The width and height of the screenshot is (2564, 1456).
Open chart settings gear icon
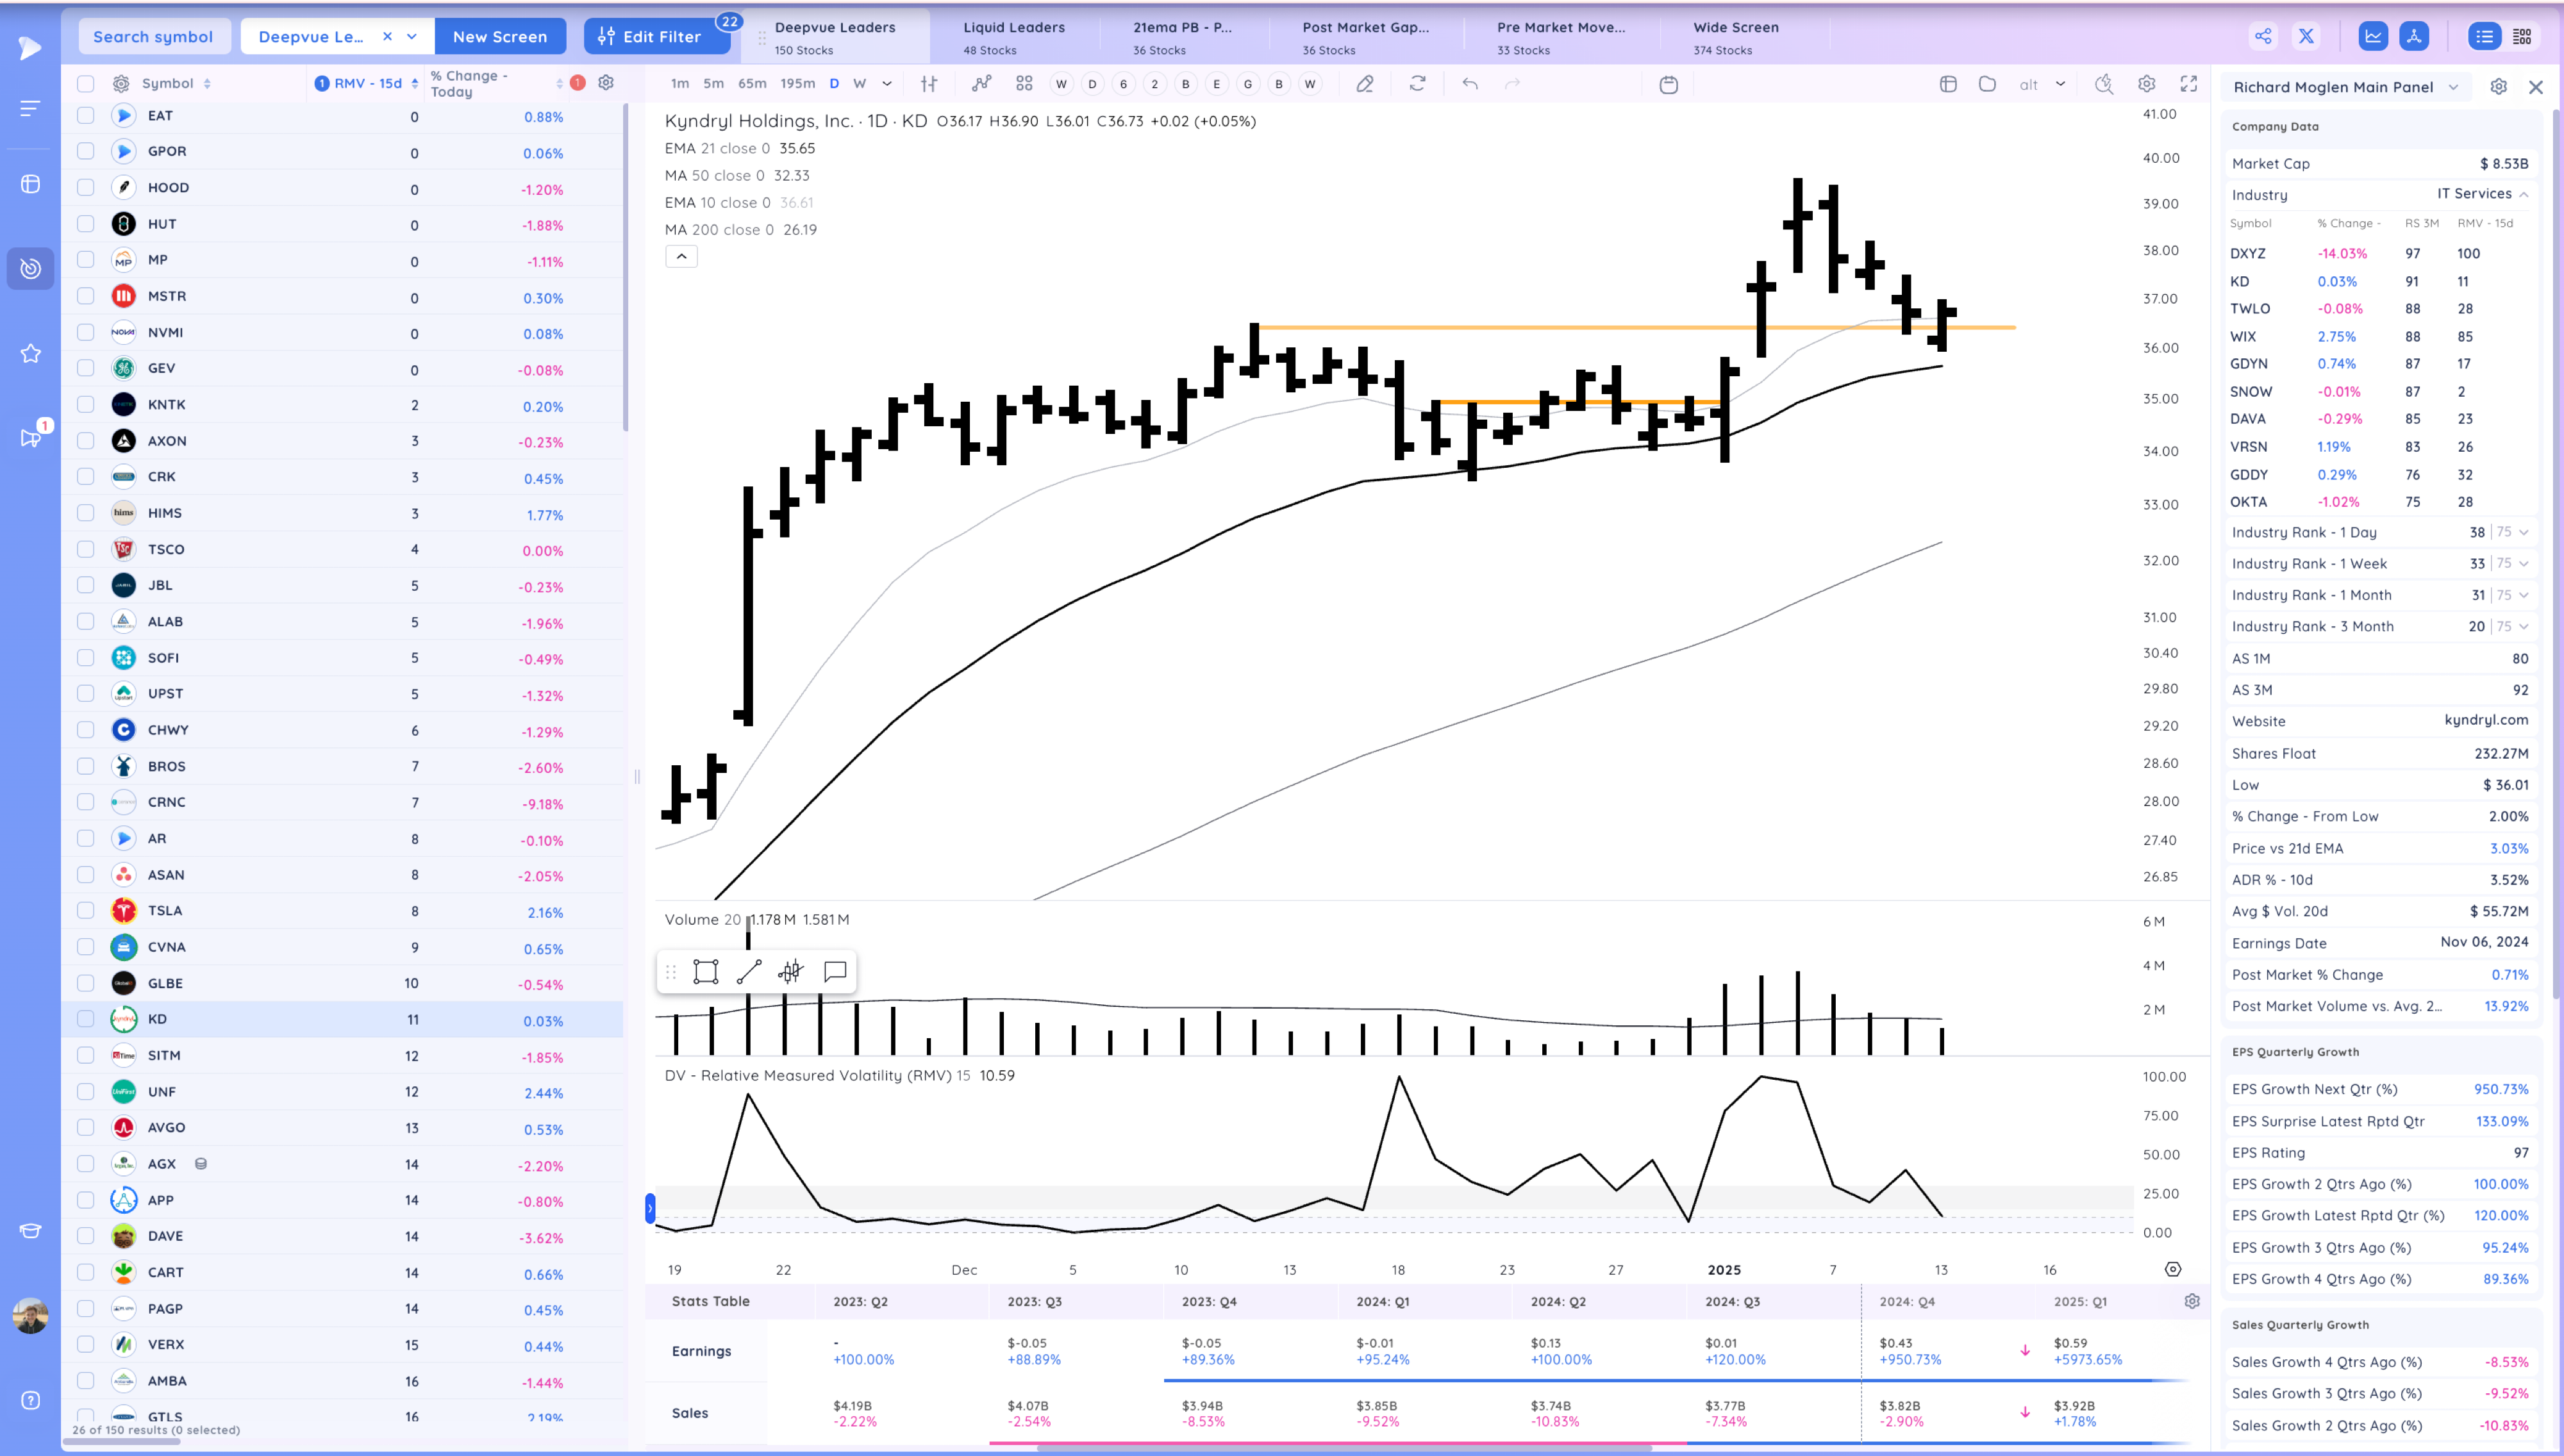click(2146, 84)
